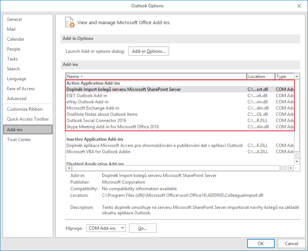Viewport: 308px width, 251px height.
Task: Click the C:\...K.DLL location cell
Action: click(257, 145)
